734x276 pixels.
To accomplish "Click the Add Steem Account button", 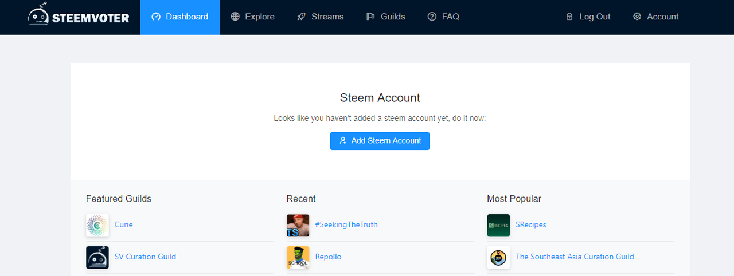I will pyautogui.click(x=380, y=140).
